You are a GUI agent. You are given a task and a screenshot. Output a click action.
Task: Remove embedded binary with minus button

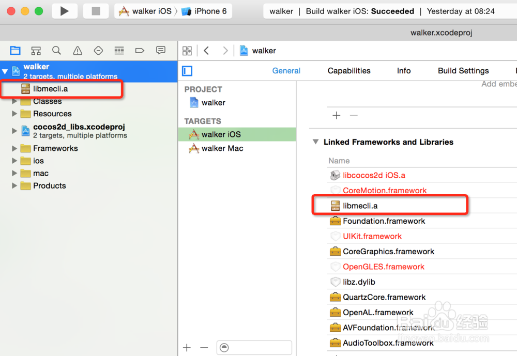[x=354, y=115]
